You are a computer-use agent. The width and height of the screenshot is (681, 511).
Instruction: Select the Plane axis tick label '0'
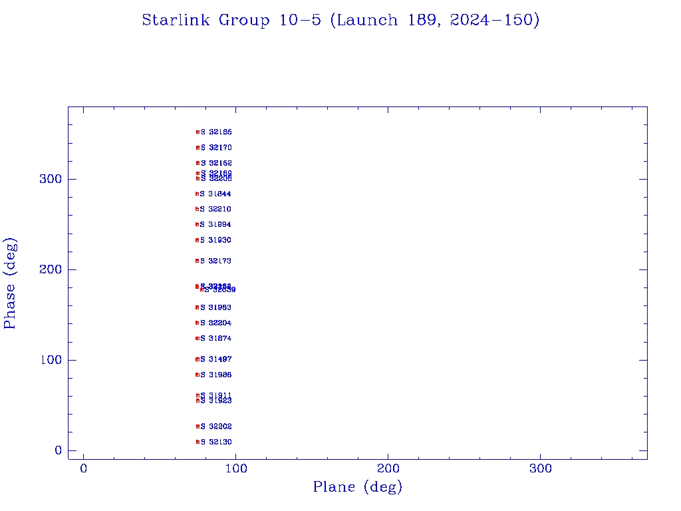point(84,468)
